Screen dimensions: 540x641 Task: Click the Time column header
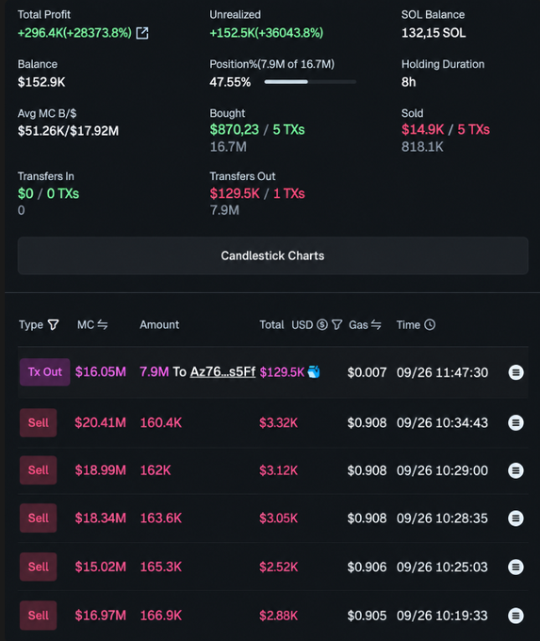(x=408, y=324)
